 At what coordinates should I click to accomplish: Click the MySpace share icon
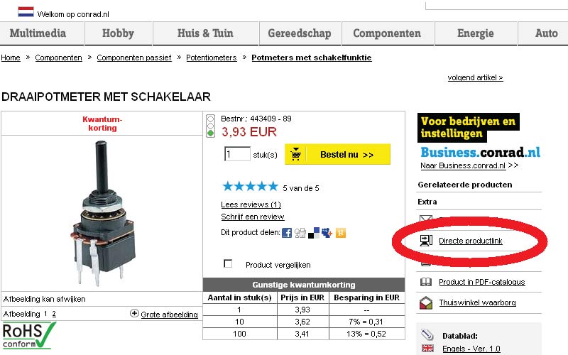(x=327, y=232)
